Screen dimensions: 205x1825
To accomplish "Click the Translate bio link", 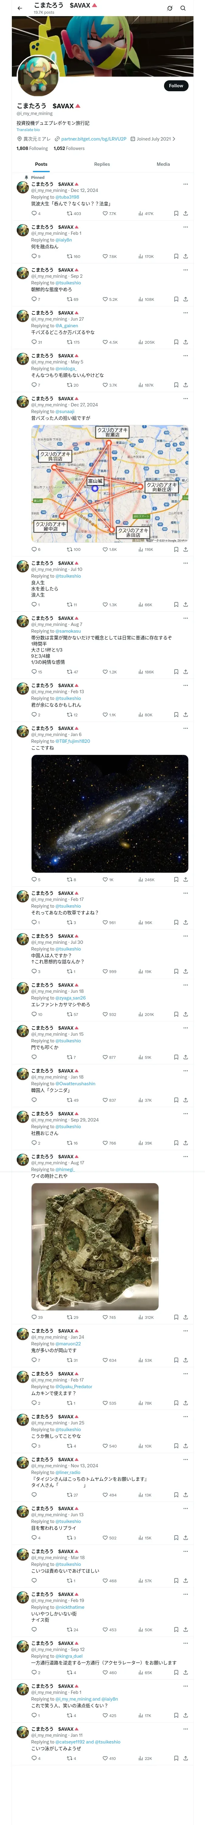I will pos(28,130).
